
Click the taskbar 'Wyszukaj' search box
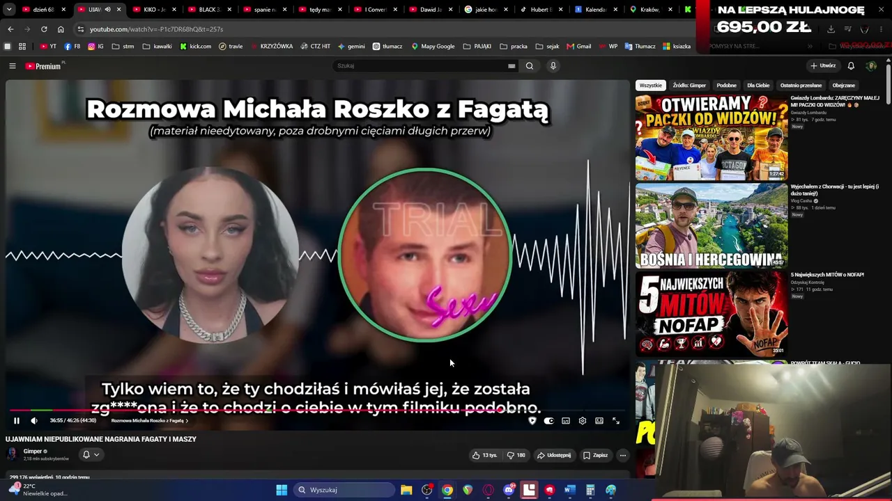click(344, 490)
